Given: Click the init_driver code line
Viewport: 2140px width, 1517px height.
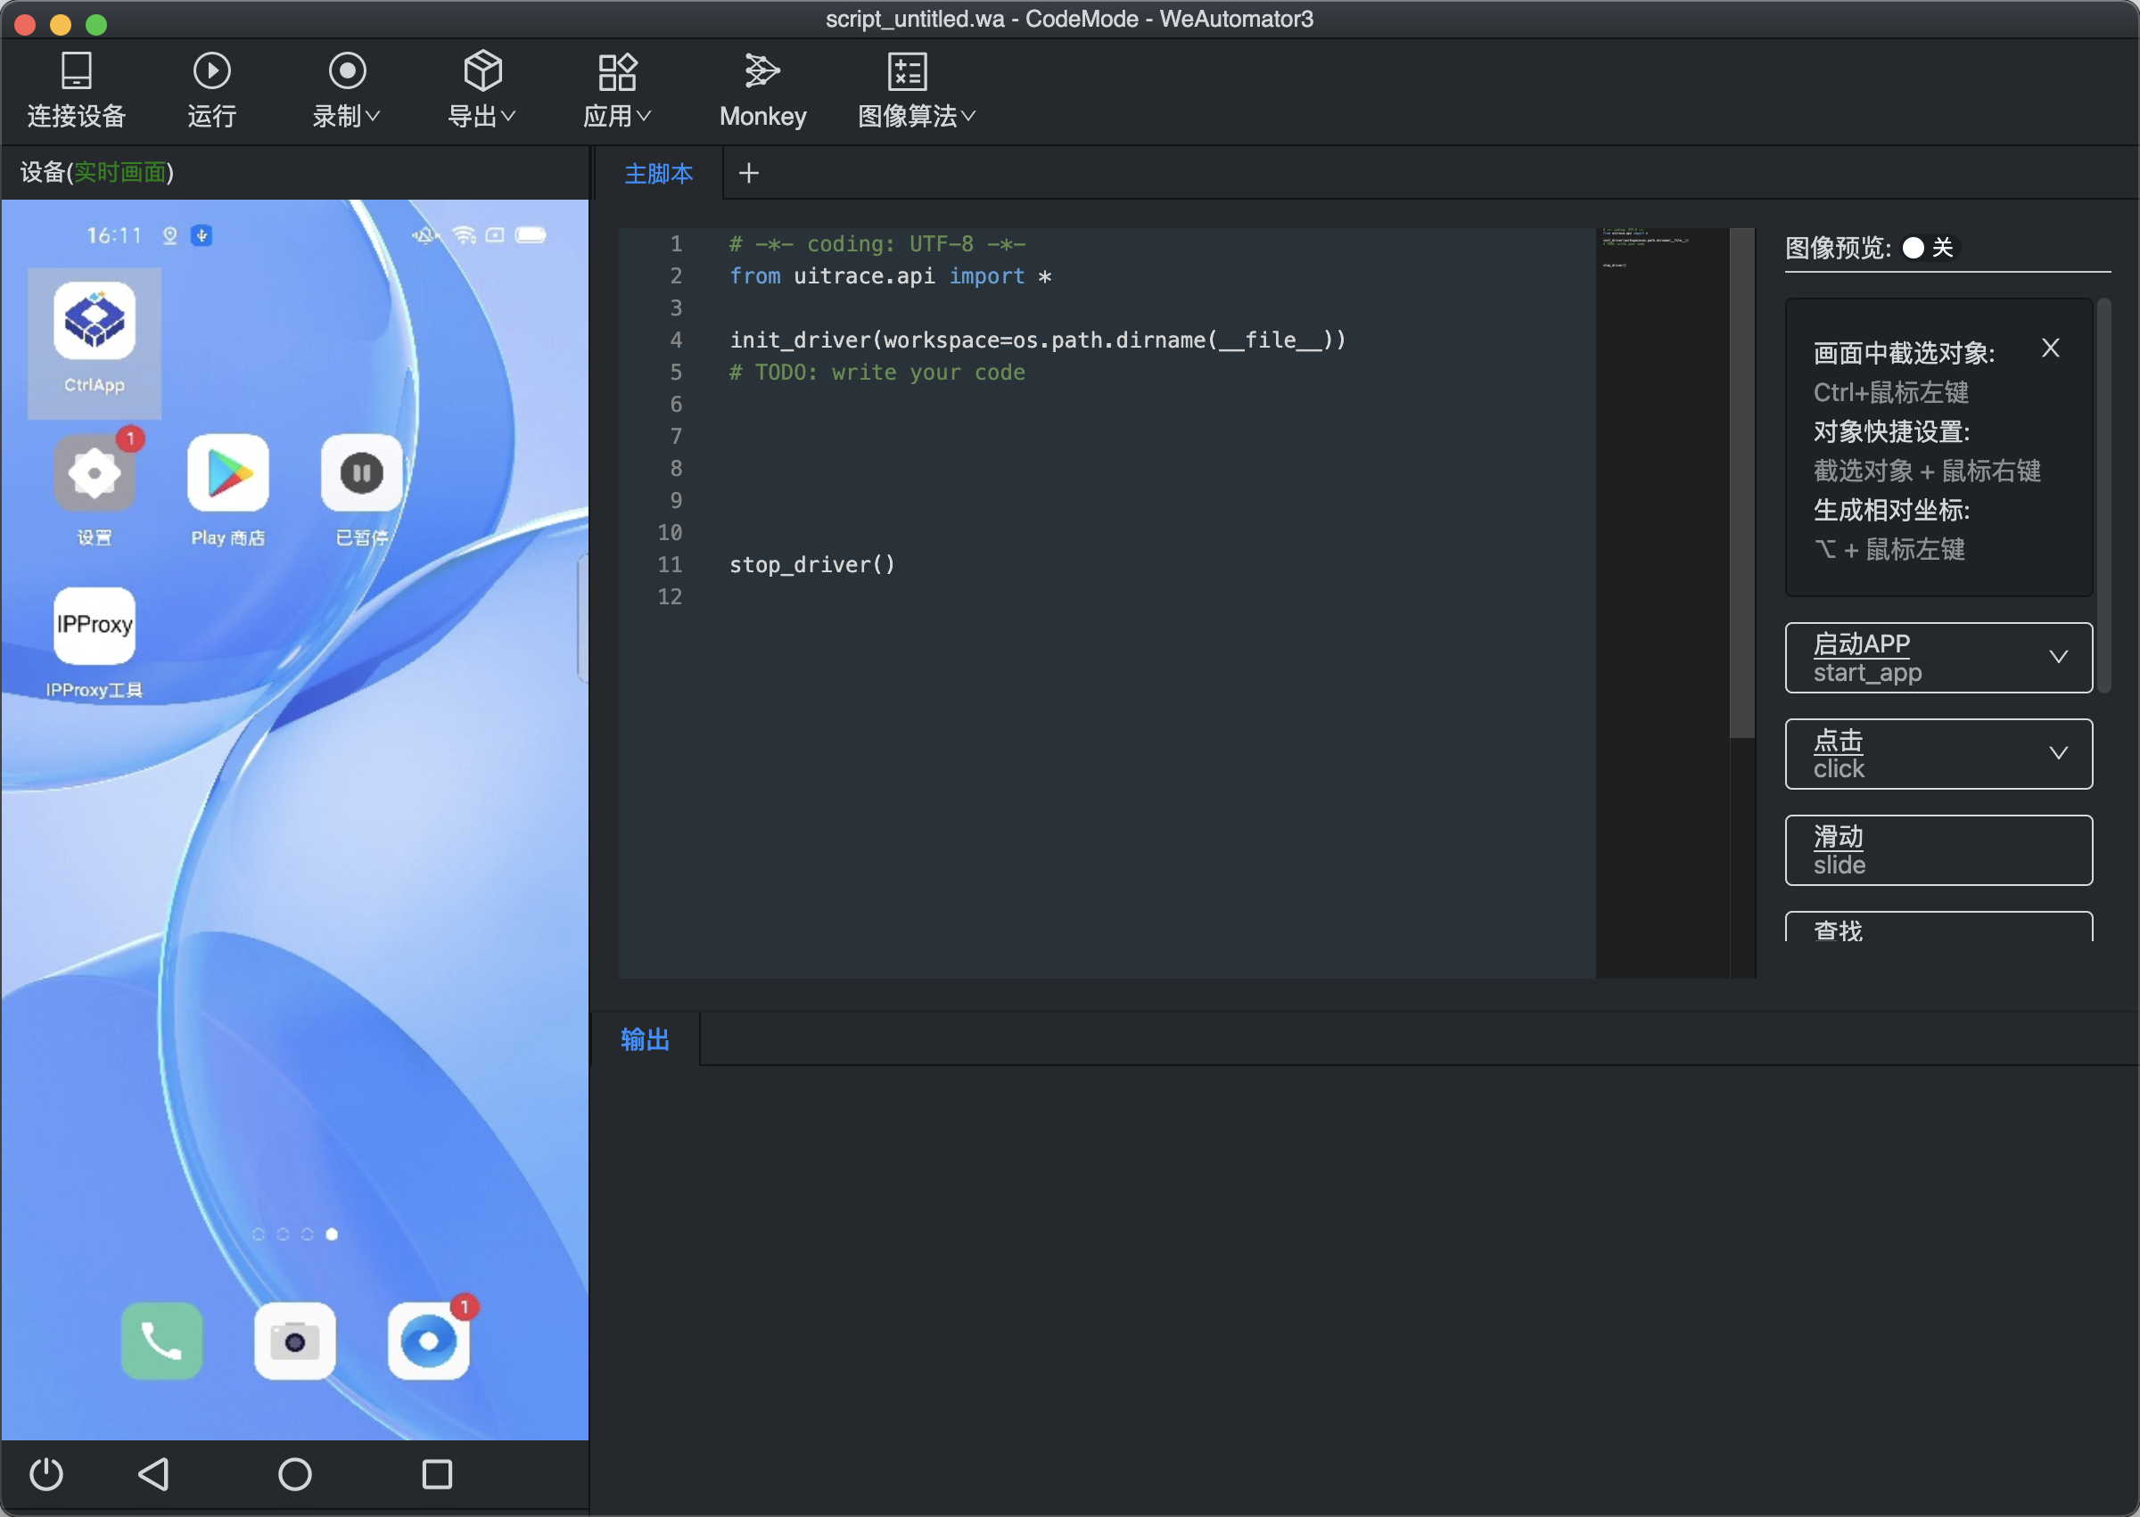Looking at the screenshot, I should coord(1037,340).
